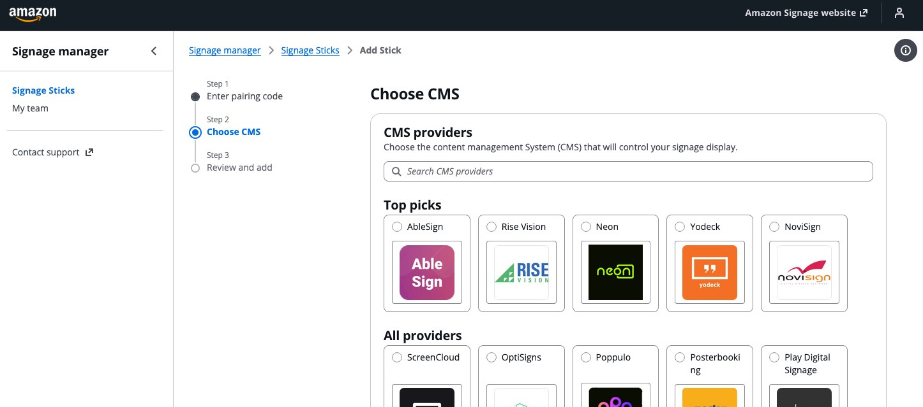Click the NoviSign logo thumbnail
Screen dimensions: 923x407
coord(804,273)
